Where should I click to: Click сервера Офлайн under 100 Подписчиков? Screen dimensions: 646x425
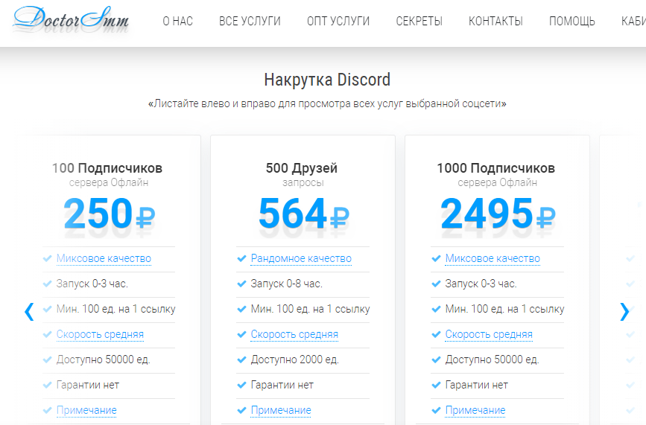click(109, 182)
